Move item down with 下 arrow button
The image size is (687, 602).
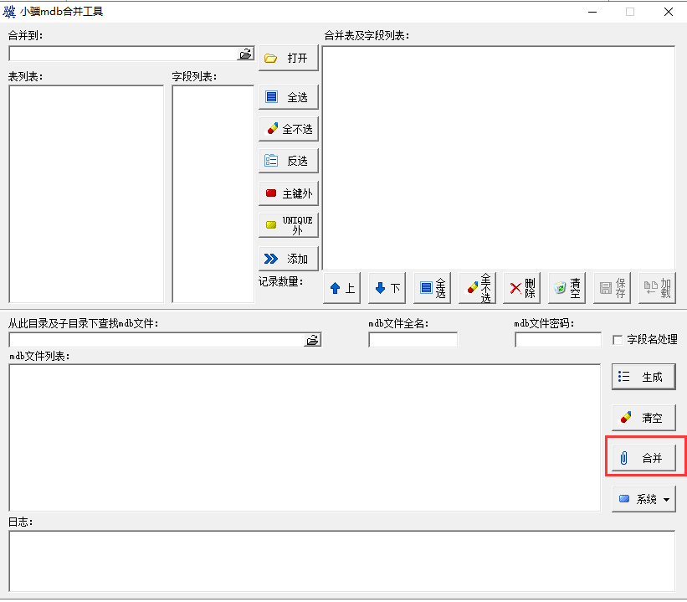click(387, 288)
